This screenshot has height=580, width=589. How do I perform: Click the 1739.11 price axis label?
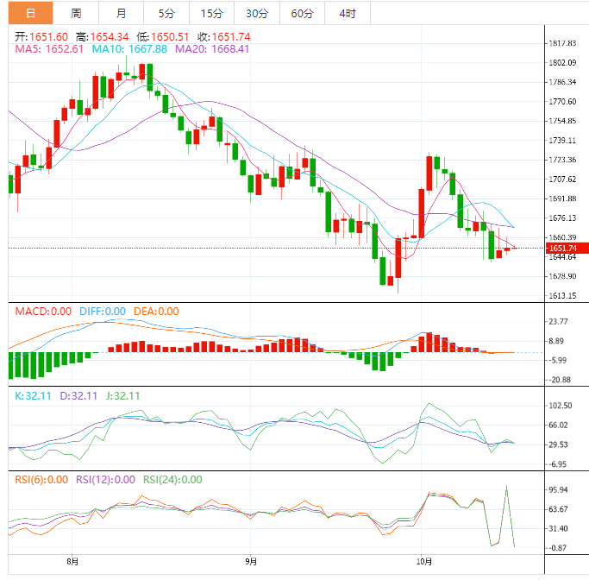(x=562, y=140)
